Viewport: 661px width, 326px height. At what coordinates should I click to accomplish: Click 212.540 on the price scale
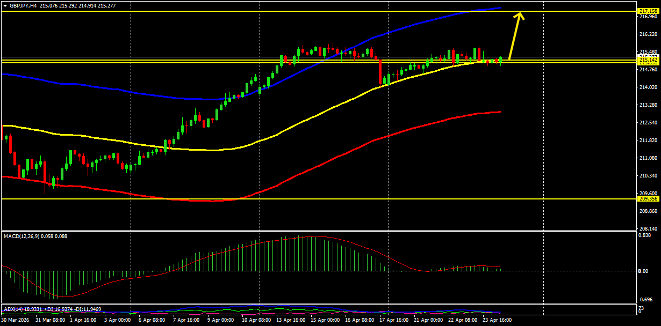tap(649, 123)
